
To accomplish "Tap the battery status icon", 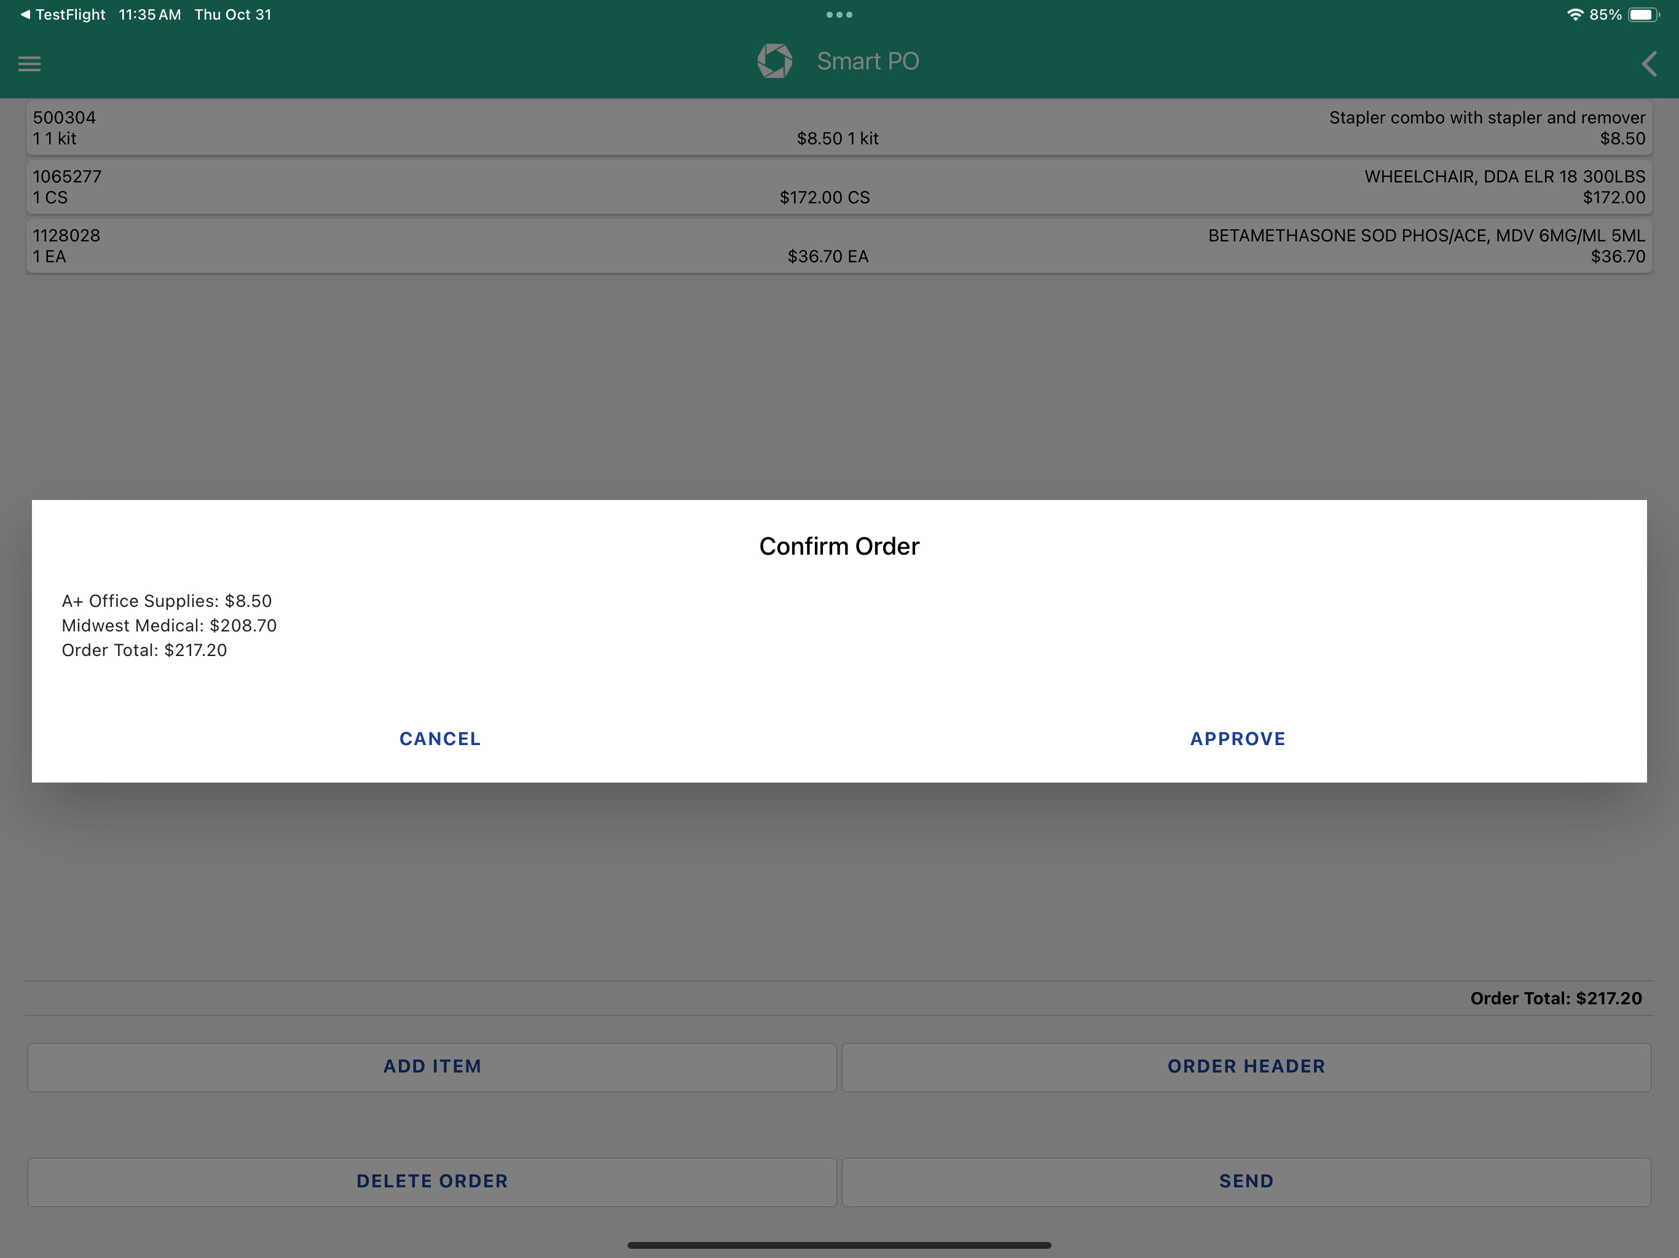I will [1644, 14].
